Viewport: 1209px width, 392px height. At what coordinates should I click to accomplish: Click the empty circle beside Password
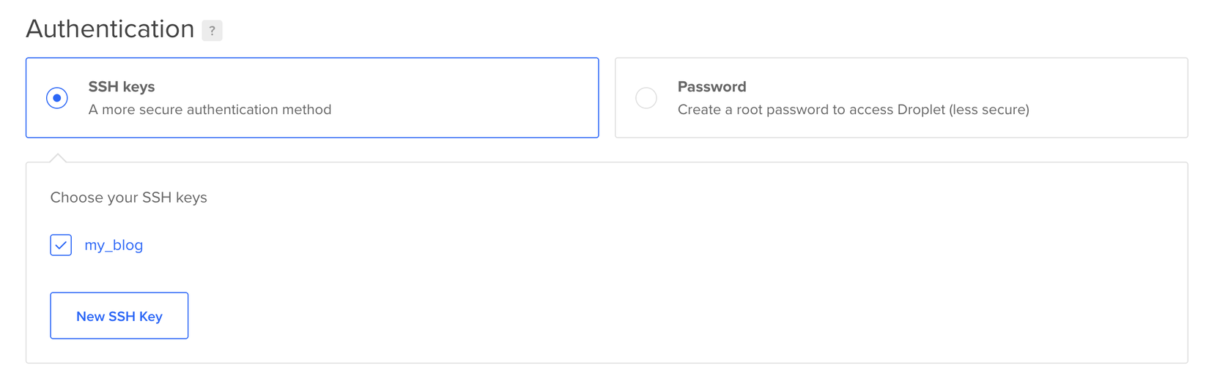tap(646, 98)
